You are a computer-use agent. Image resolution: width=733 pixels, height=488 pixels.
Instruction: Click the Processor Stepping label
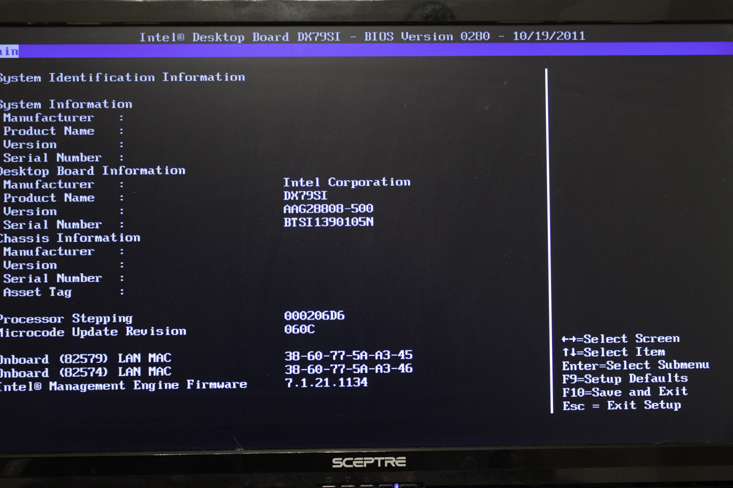click(x=66, y=318)
